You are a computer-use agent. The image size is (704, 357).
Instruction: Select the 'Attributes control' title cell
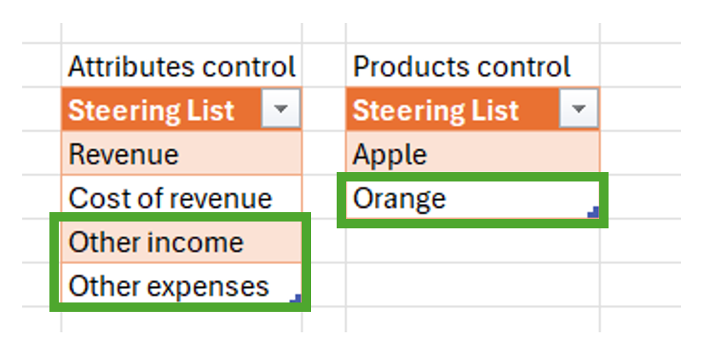182,66
